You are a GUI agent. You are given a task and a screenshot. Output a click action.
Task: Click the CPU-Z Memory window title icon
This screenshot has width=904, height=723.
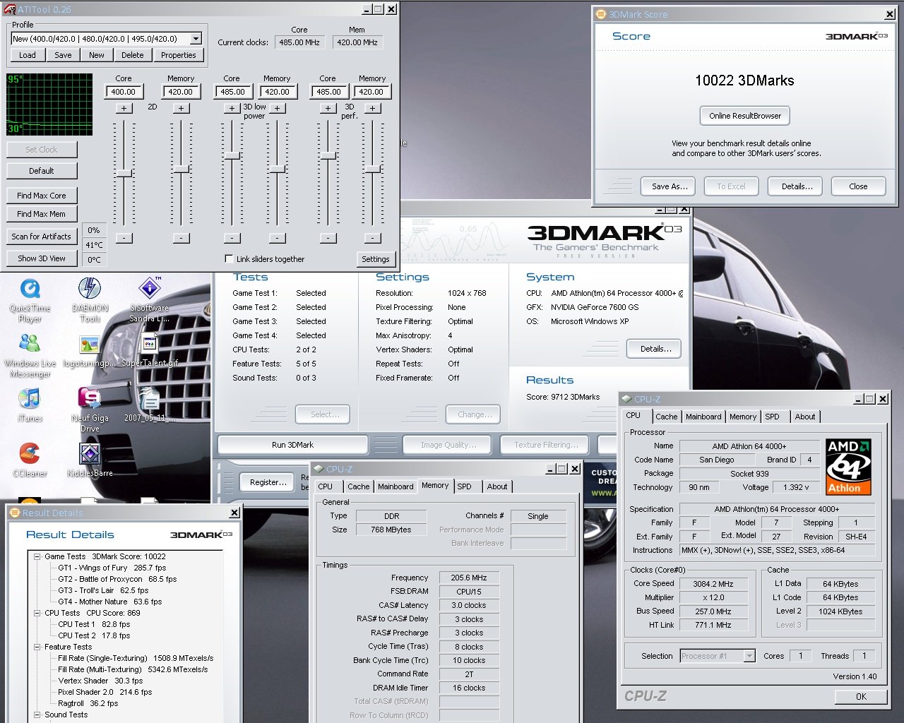pos(319,469)
